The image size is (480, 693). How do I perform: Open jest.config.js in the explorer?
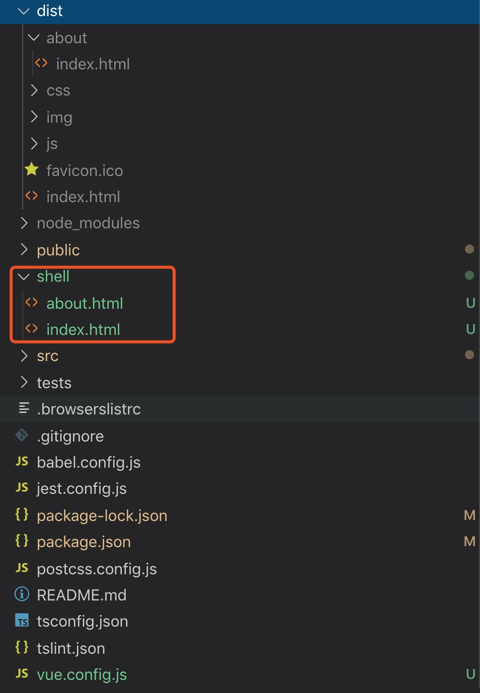click(82, 488)
